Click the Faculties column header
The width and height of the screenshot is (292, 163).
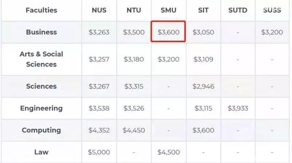click(x=41, y=10)
